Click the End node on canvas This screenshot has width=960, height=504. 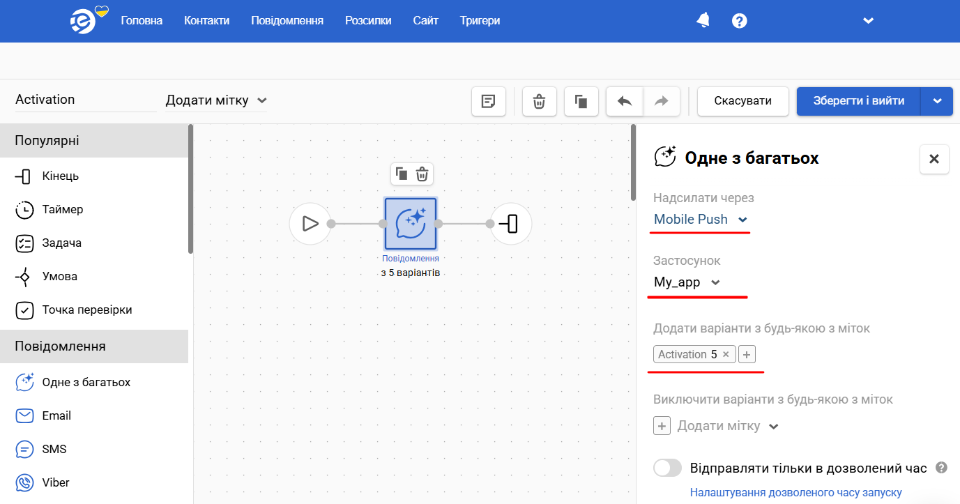(x=511, y=224)
